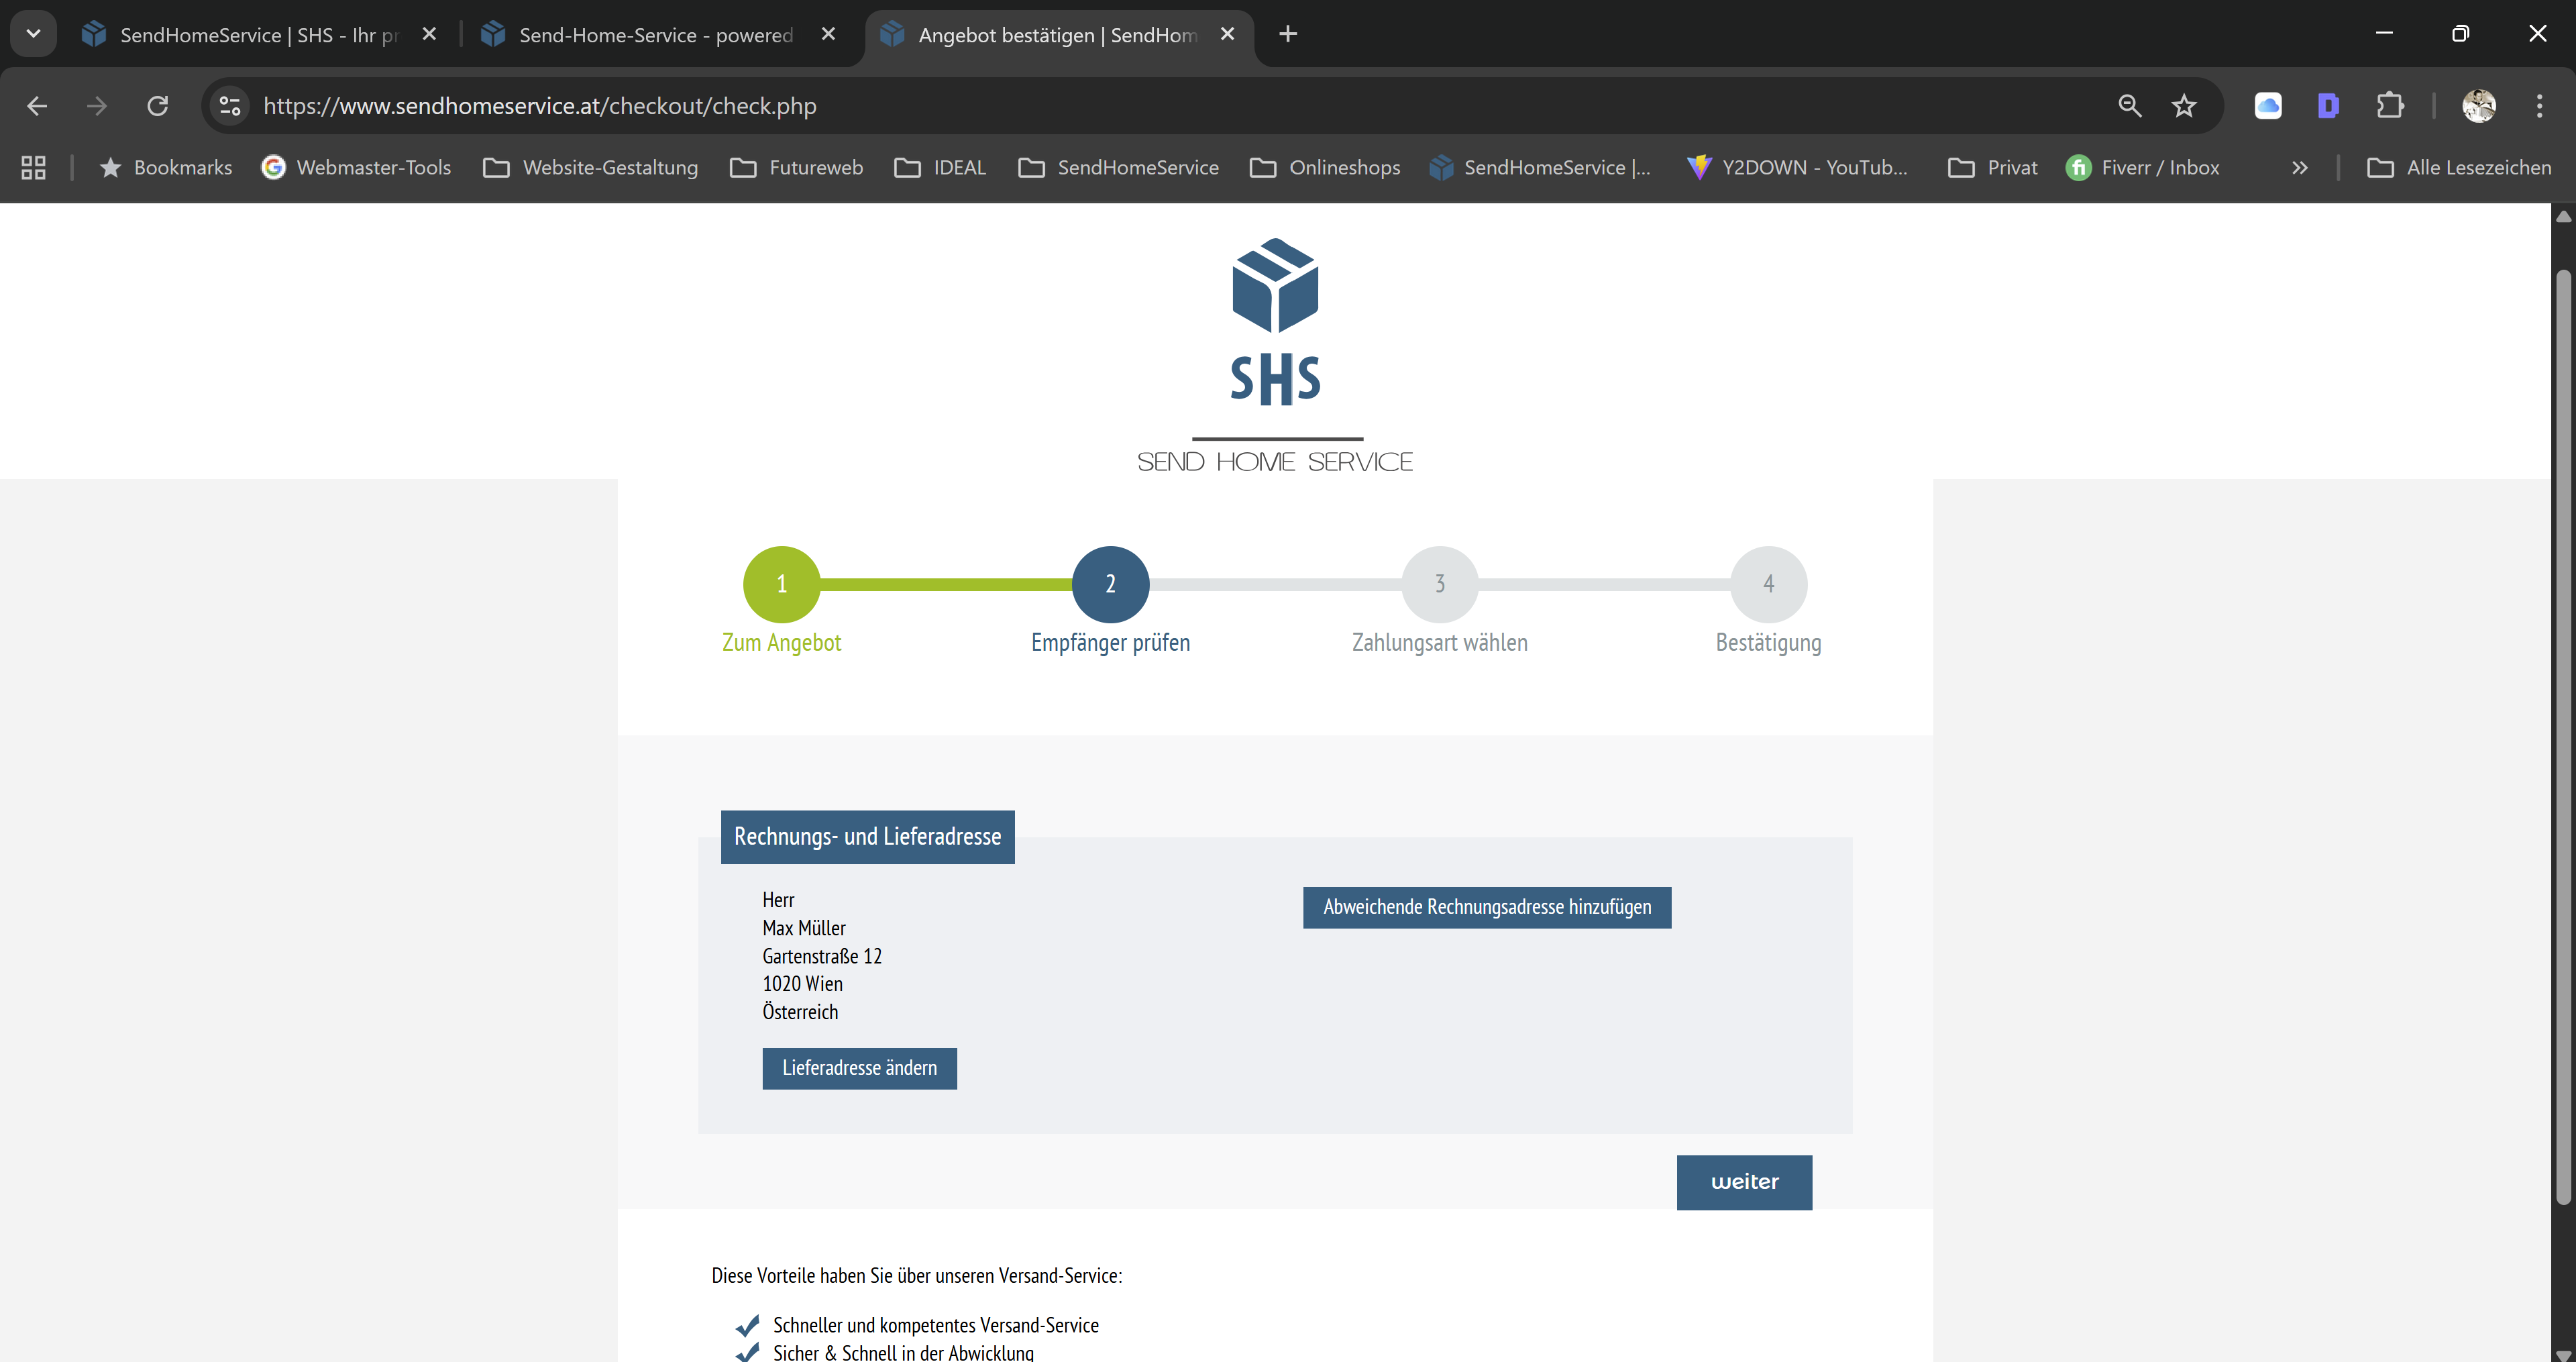Click Abweichende Rechnungsadresse hinzufügen button

click(x=1487, y=907)
